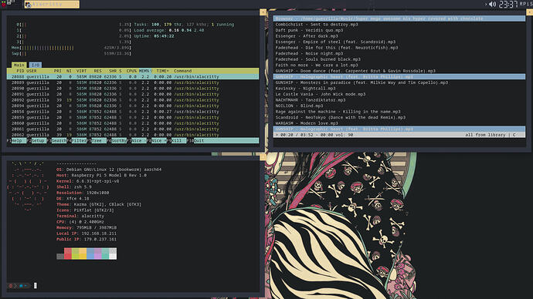Click htop Filter function button

coord(79,140)
